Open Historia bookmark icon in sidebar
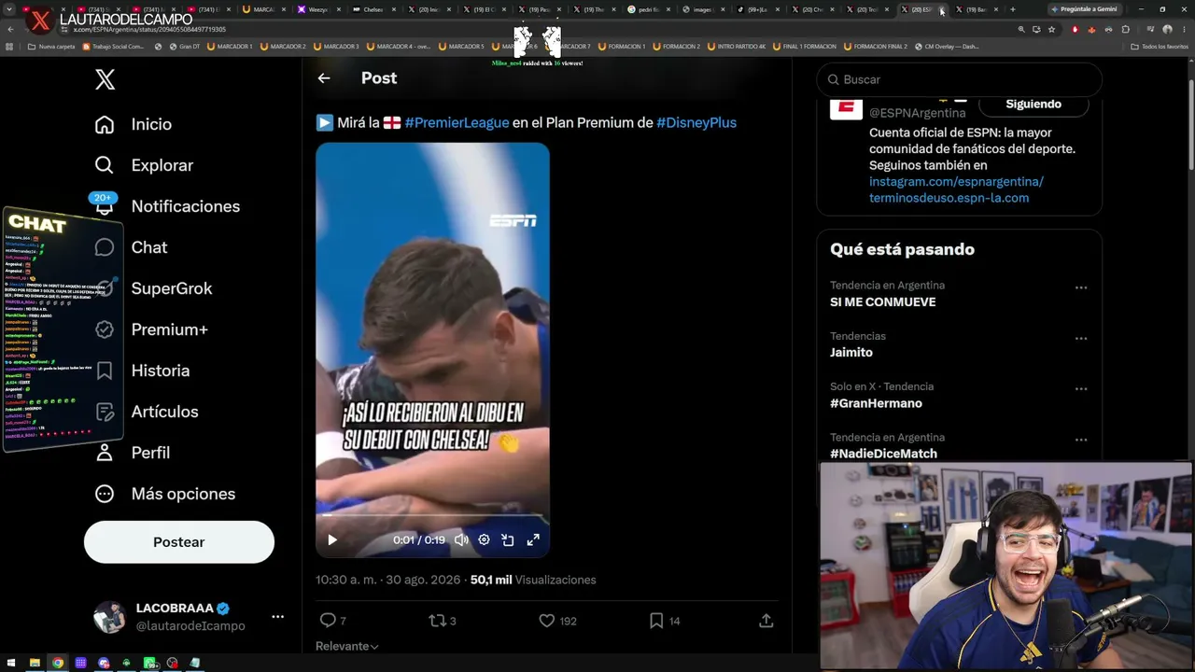The width and height of the screenshot is (1195, 672). point(105,371)
